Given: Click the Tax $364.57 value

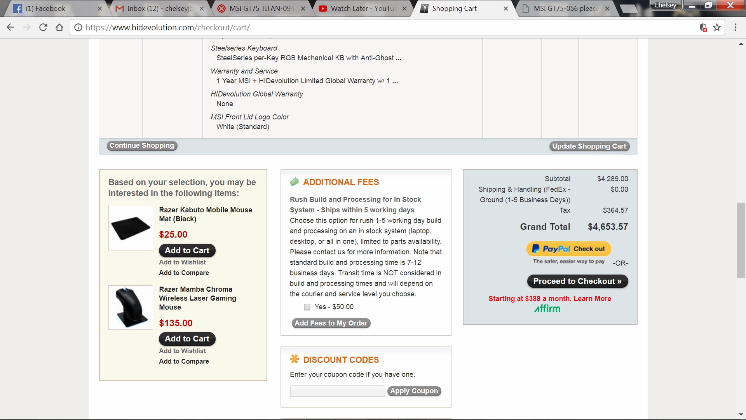Looking at the screenshot, I should coord(615,210).
